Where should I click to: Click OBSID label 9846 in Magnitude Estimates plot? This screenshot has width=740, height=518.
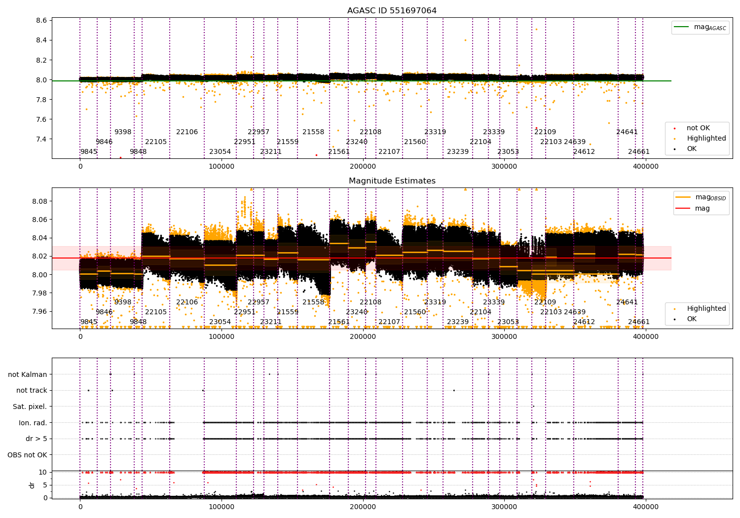104,312
